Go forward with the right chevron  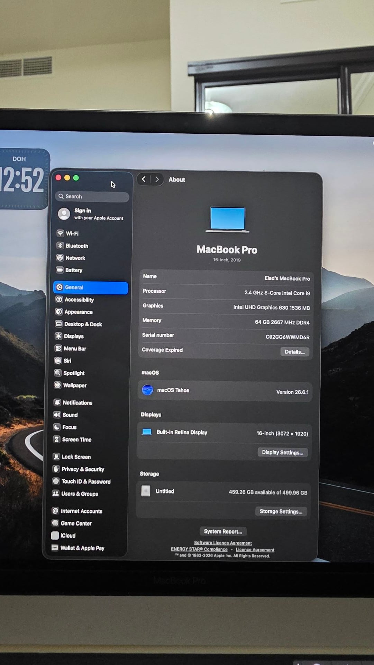click(x=157, y=179)
